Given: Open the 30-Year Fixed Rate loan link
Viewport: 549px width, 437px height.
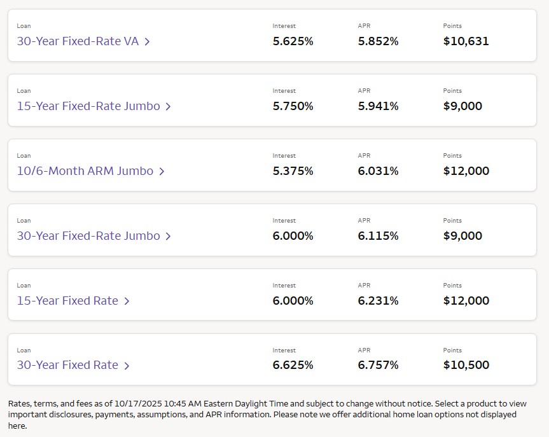Looking at the screenshot, I should coord(67,365).
